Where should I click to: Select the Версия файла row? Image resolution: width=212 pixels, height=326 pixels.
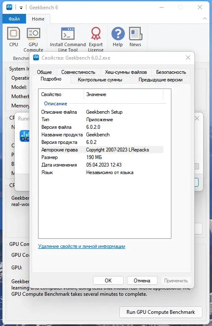(x=102, y=127)
